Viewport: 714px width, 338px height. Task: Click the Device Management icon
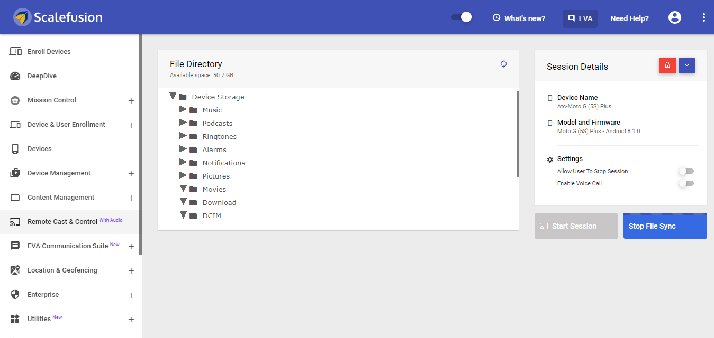[x=15, y=173]
